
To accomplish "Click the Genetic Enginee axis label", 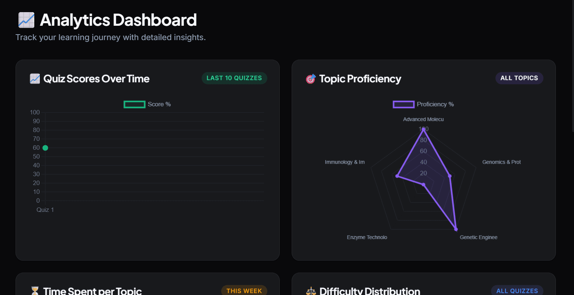I will point(479,237).
